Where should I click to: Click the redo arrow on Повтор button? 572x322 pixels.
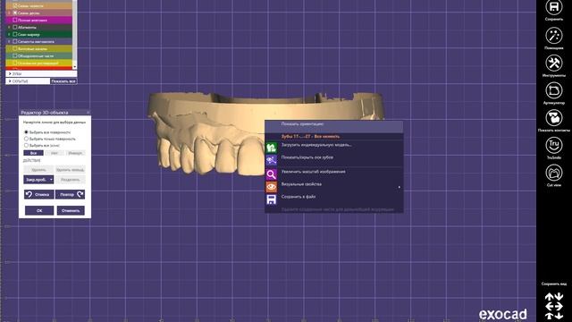(80, 194)
